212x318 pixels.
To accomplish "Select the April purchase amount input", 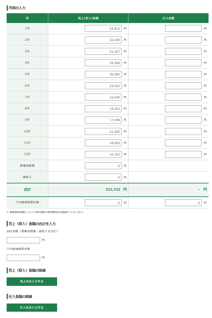I will 183,63.
